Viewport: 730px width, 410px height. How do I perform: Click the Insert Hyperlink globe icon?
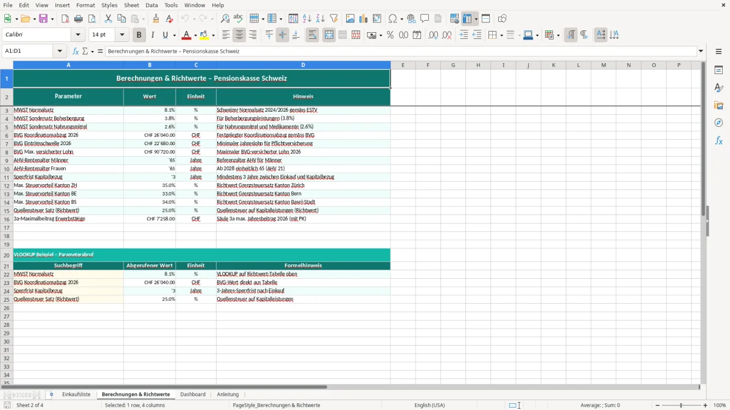411,19
